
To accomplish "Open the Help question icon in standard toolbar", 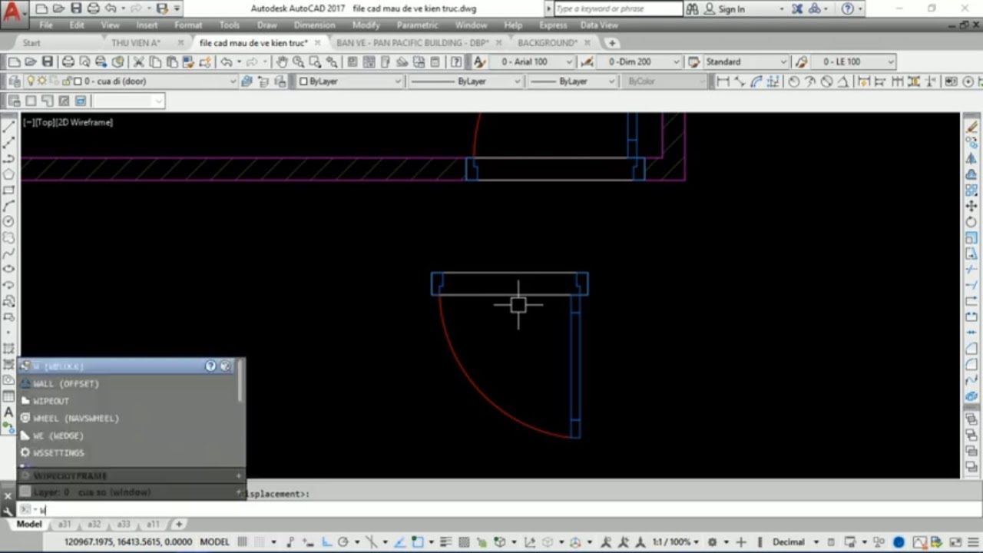I will point(455,62).
